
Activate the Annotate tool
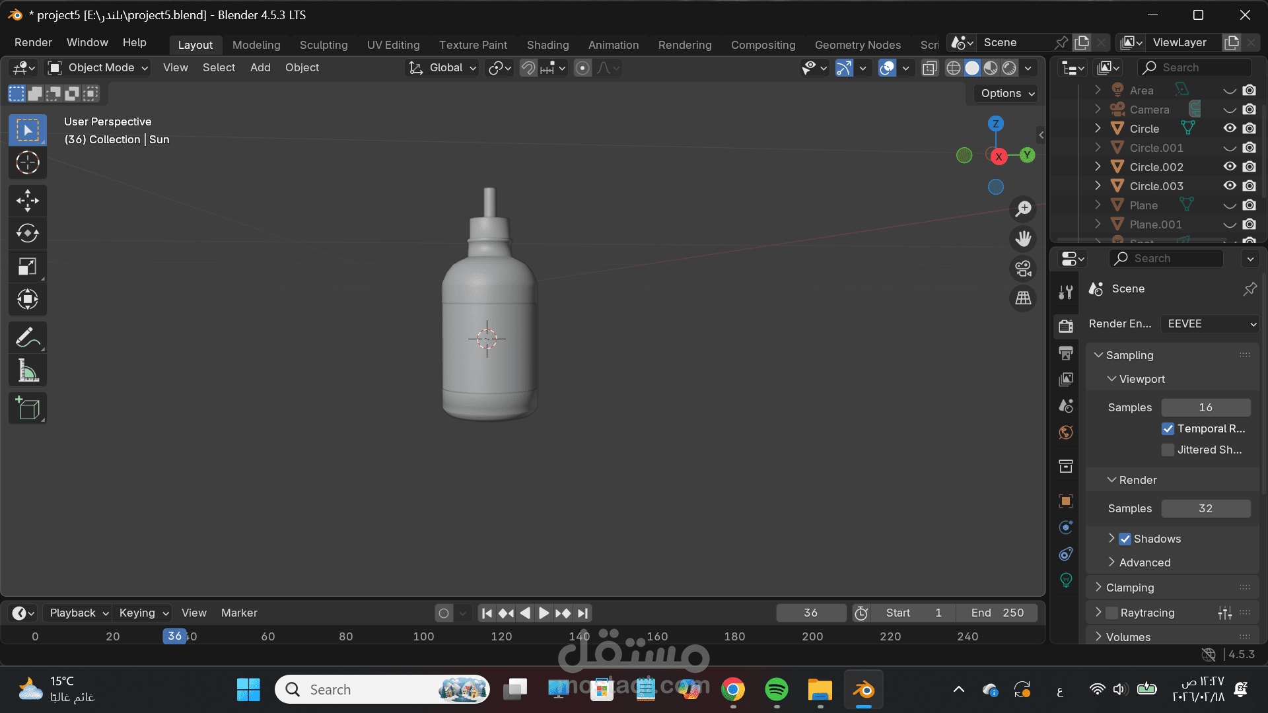coord(27,338)
